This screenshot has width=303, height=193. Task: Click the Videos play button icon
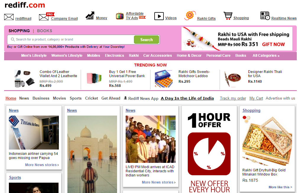click(159, 16)
